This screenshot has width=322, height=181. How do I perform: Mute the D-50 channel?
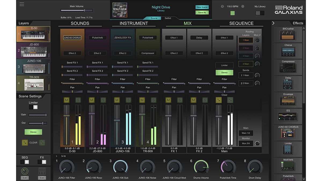[x=67, y=100]
